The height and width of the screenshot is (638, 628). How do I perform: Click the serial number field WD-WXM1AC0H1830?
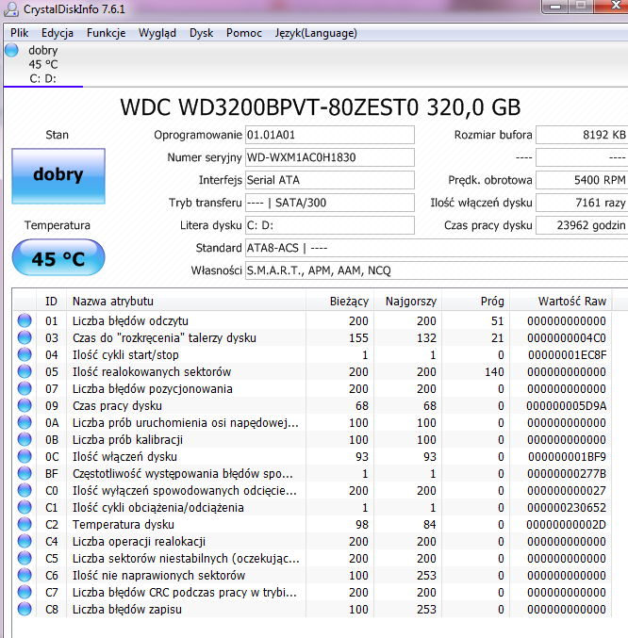point(330,157)
